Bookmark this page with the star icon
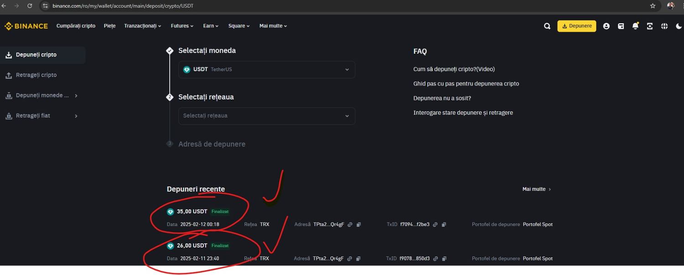Viewport: 684px width, 275px height. [x=653, y=6]
